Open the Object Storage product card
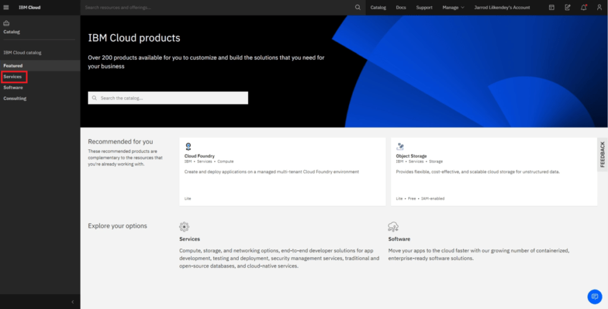The height and width of the screenshot is (309, 608). [494, 171]
